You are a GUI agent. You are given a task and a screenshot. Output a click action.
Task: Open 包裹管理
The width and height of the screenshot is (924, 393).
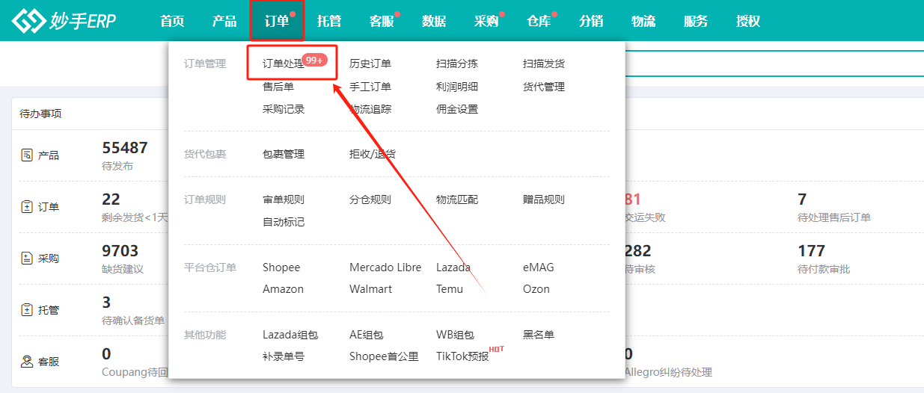click(284, 154)
